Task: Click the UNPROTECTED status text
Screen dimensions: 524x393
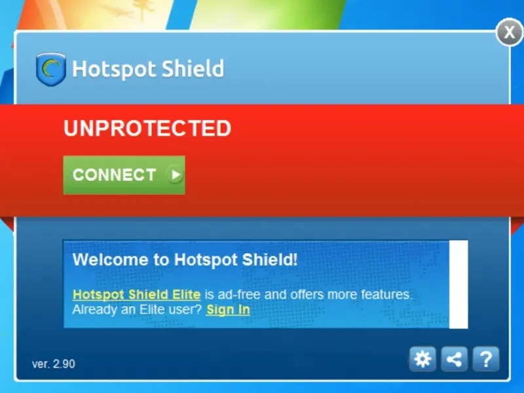Action: (147, 128)
